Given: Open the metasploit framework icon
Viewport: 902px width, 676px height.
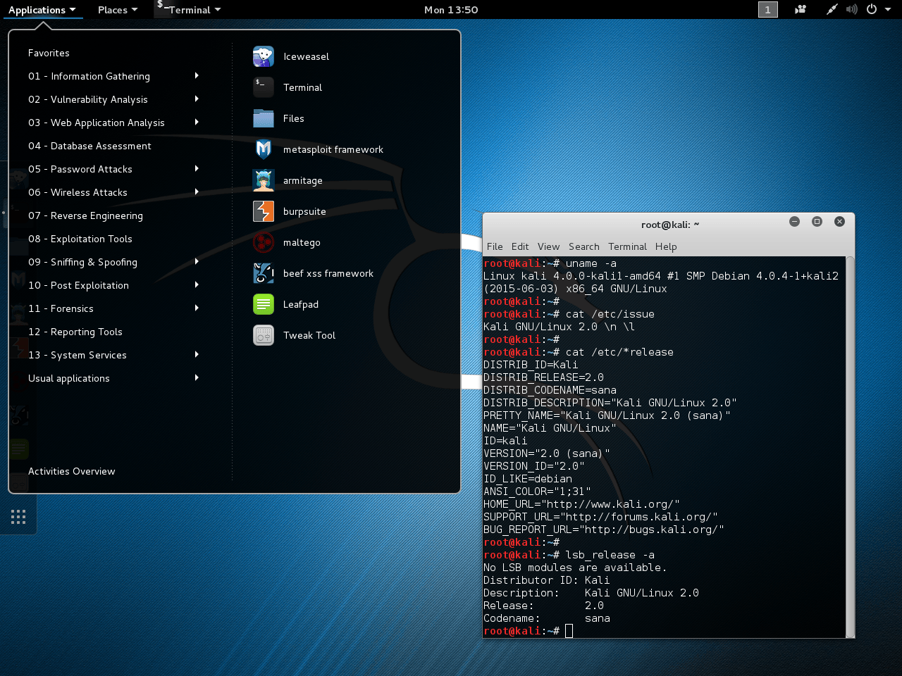Looking at the screenshot, I should 264,149.
